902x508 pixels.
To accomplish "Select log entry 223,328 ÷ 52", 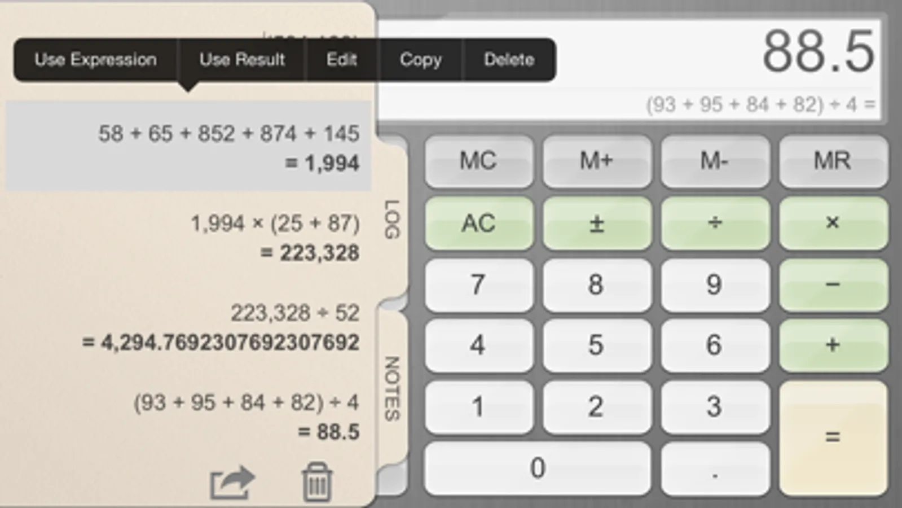I will point(188,327).
